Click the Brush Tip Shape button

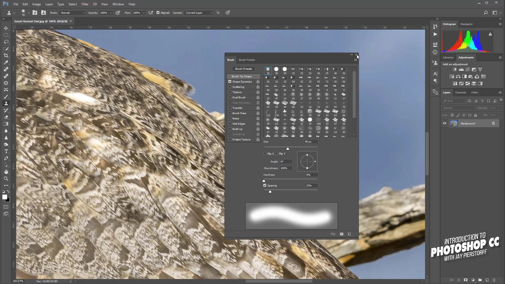point(241,76)
